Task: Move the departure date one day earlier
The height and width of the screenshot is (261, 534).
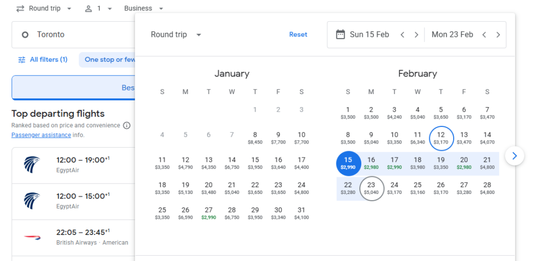Action: point(402,35)
